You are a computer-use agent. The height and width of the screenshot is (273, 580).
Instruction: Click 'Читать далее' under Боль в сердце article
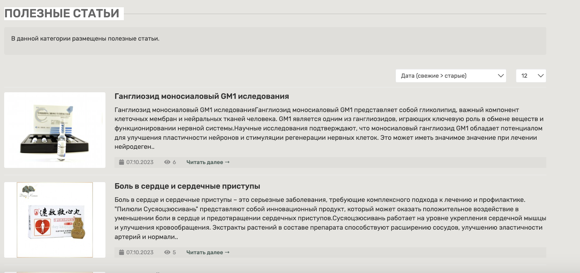click(208, 252)
